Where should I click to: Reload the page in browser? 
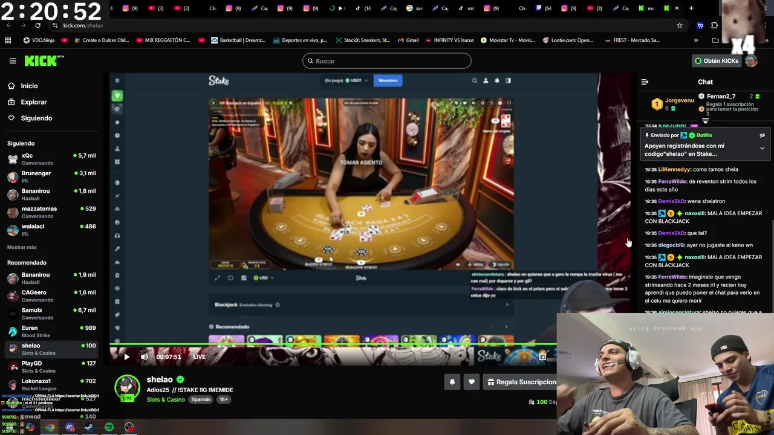click(x=37, y=25)
